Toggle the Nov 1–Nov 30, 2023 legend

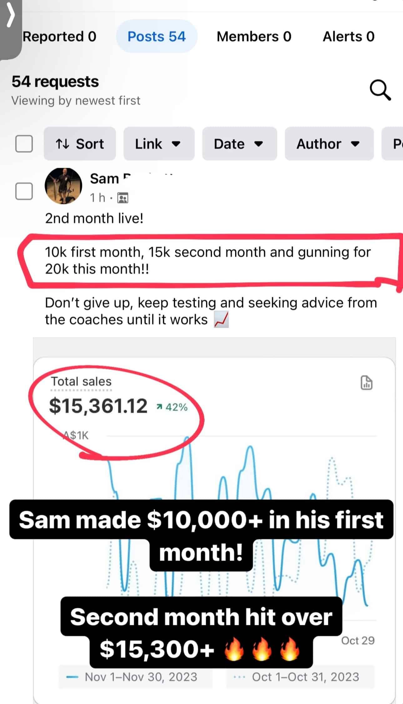coord(136,677)
